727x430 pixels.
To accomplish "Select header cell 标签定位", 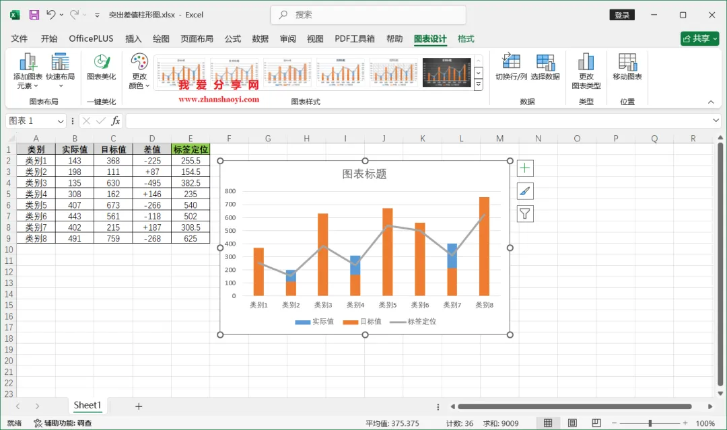I will [191, 149].
